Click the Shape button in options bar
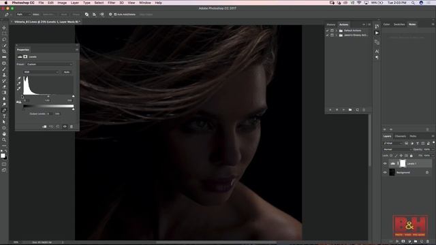Image resolution: width=436 pixels, height=245 pixels. click(x=76, y=14)
